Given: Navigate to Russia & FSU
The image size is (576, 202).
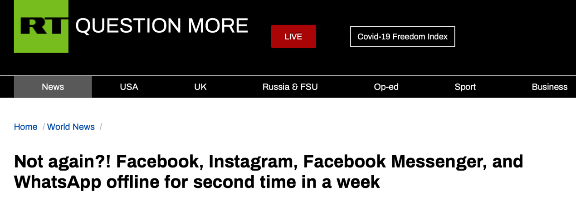Looking at the screenshot, I should click(290, 87).
